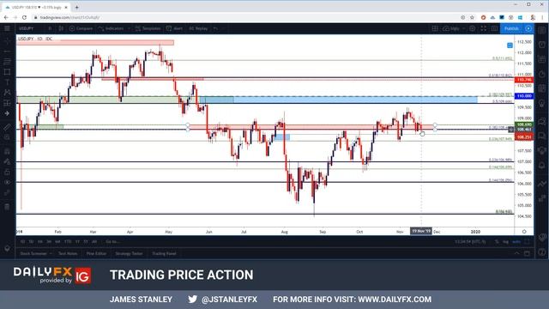Viewport: 549px width, 309px height.
Task: Click the play icon beside Publish
Action: [x=528, y=28]
